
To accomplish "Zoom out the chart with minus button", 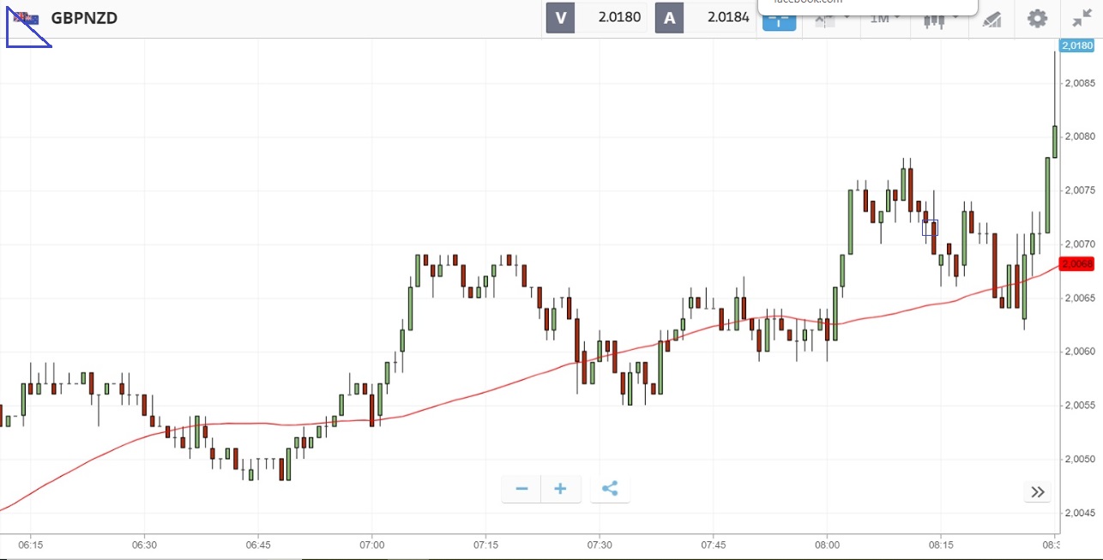I will (521, 489).
